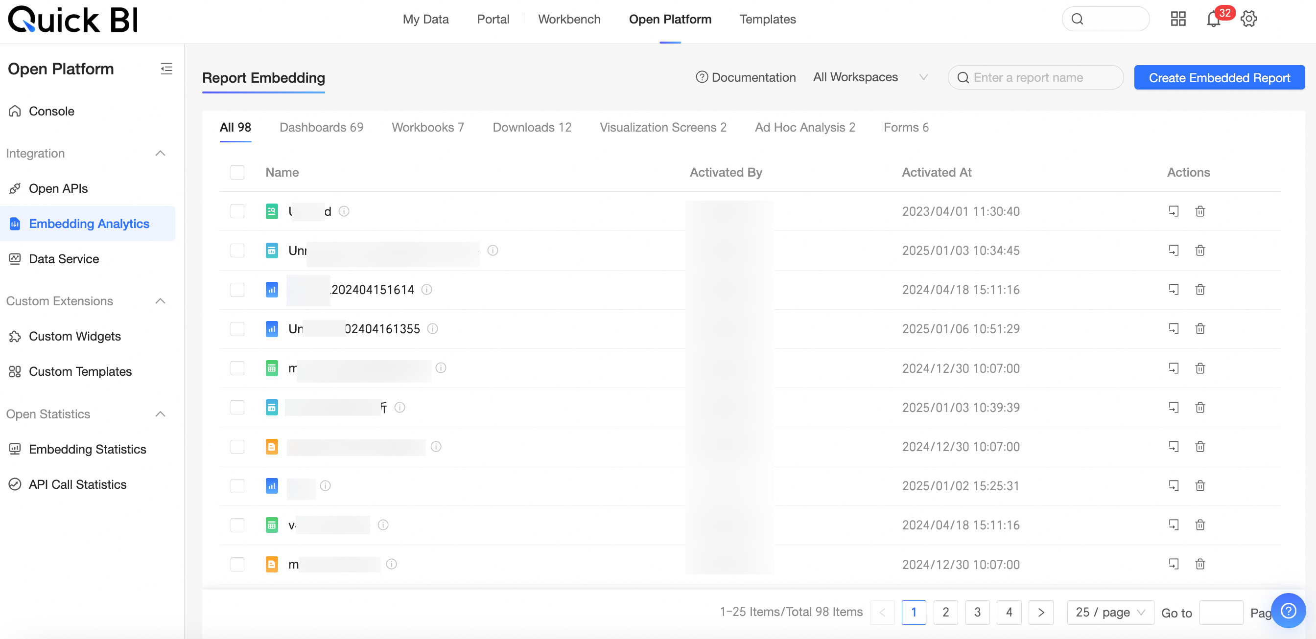
Task: Switch to the Dashboards 69 tab
Action: point(321,128)
